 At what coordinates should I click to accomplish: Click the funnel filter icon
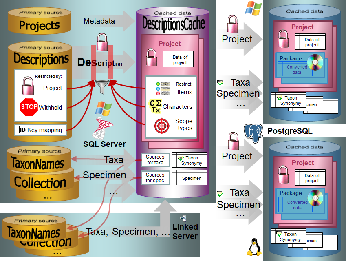[102, 86]
